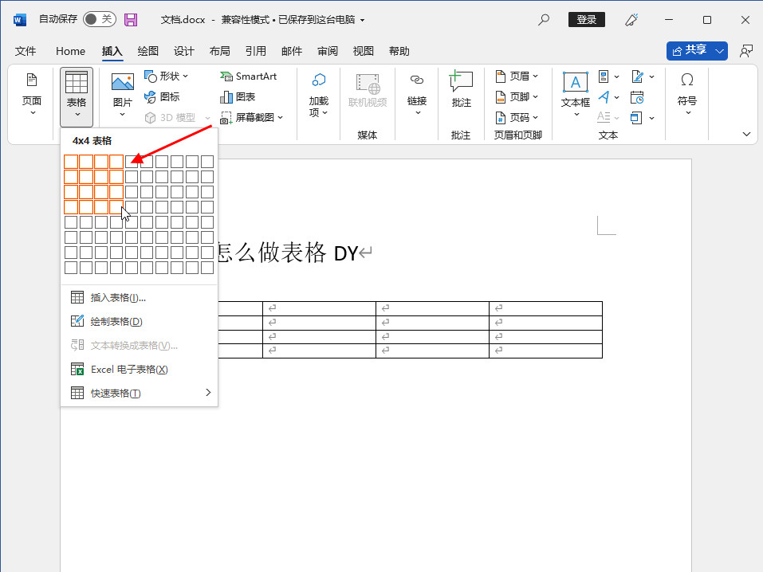Screen dimensions: 763x572
Task: Open the signature line icon dropdown
Action: (643, 76)
